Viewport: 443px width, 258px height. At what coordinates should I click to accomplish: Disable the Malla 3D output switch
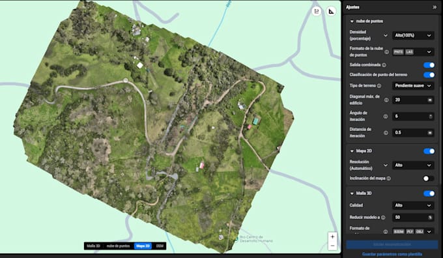point(429,193)
